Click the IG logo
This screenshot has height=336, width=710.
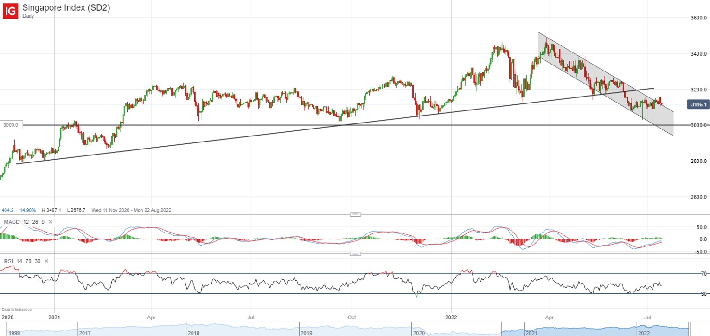coord(10,11)
